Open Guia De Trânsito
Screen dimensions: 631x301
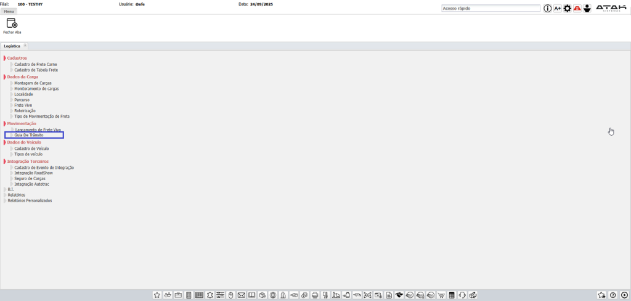click(29, 135)
